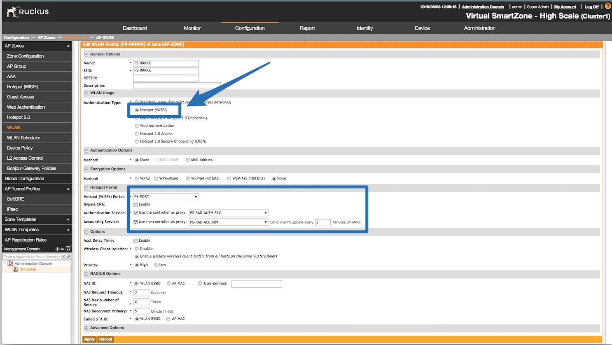612x345 pixels.
Task: Open the Monitor tab
Action: pos(192,28)
